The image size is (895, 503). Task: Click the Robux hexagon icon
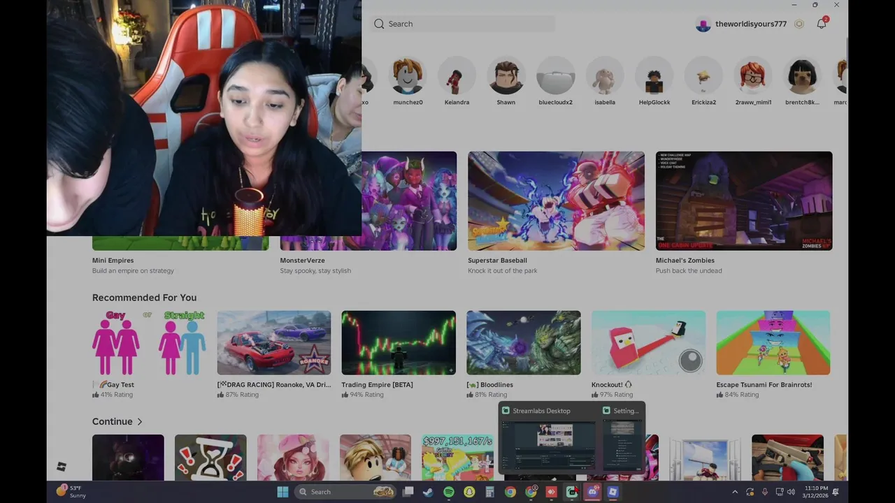pos(799,24)
